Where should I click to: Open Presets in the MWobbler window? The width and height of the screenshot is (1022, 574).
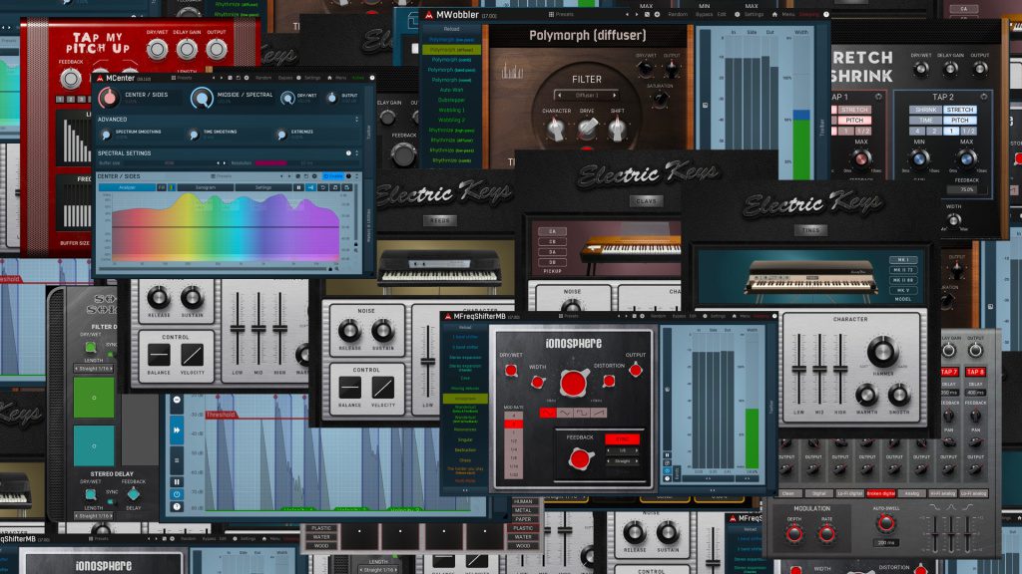pyautogui.click(x=561, y=14)
